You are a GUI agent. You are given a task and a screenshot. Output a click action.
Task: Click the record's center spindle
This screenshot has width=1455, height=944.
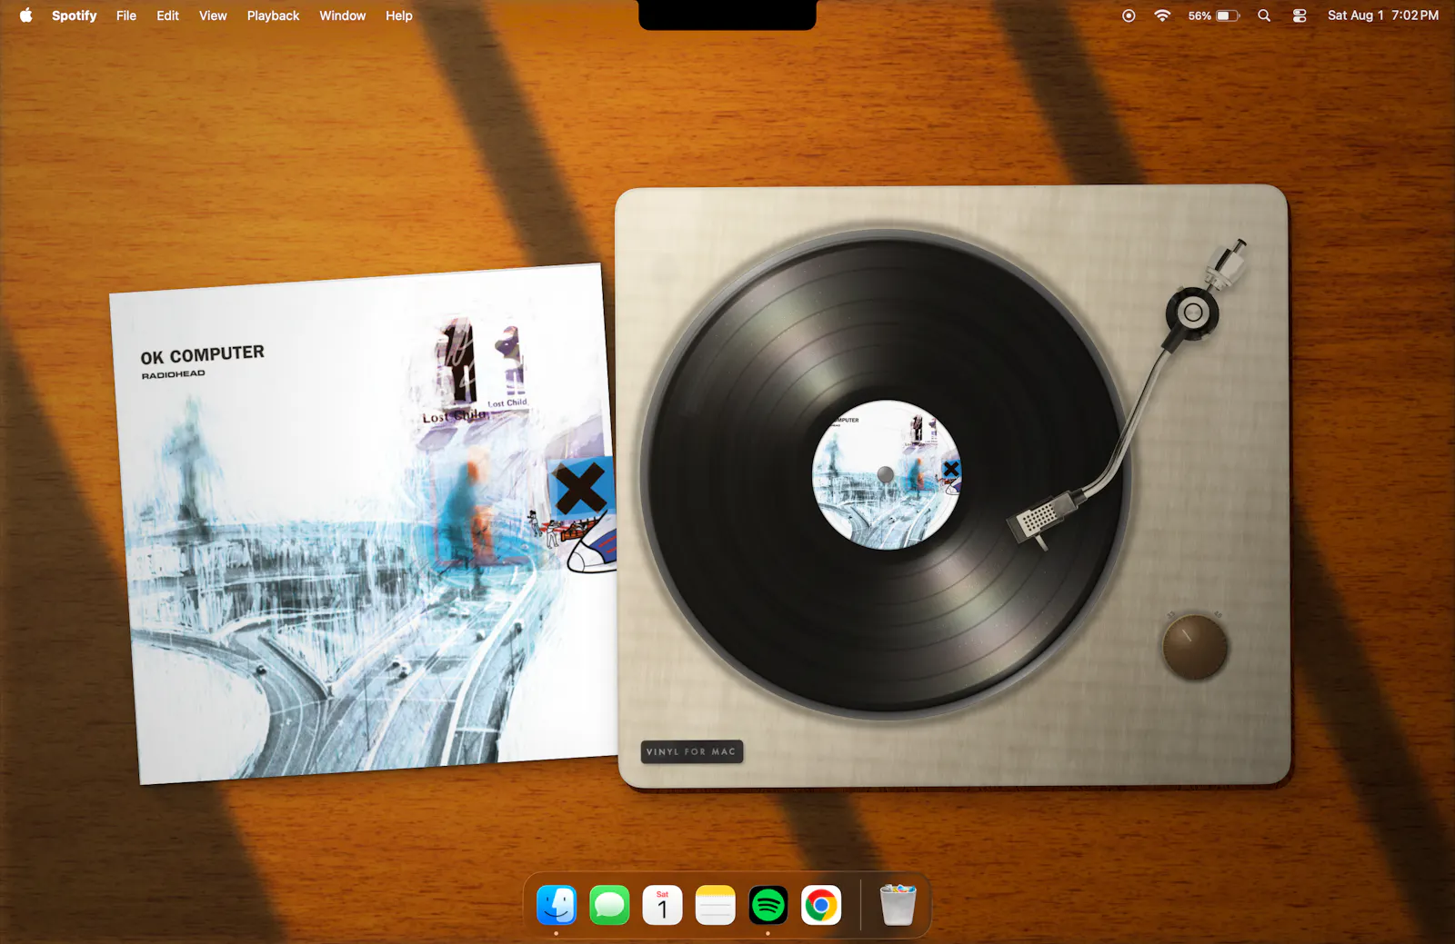886,474
